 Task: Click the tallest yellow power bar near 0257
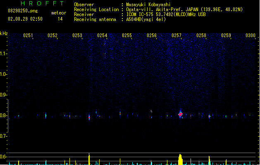tap(180, 159)
